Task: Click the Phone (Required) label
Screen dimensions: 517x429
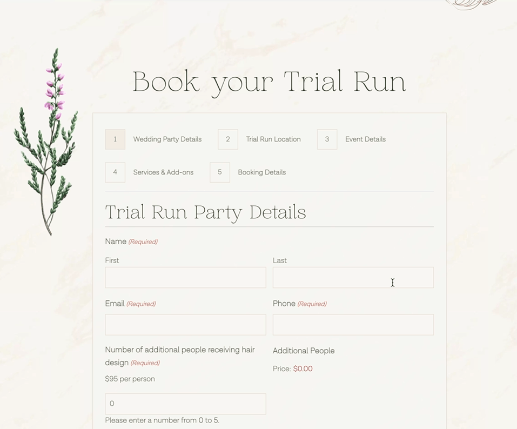Action: coord(300,303)
